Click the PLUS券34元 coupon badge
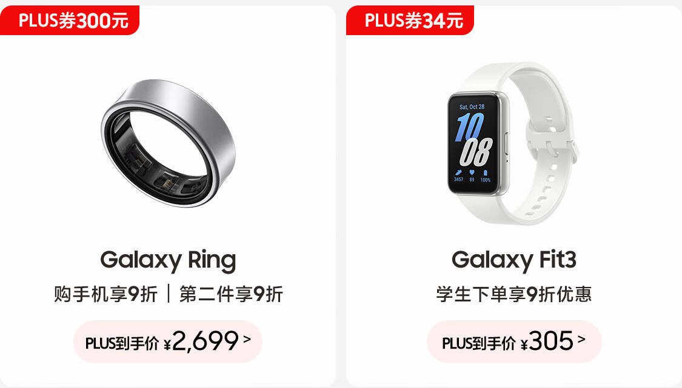Viewport: 682px width, 388px height. pyautogui.click(x=410, y=20)
